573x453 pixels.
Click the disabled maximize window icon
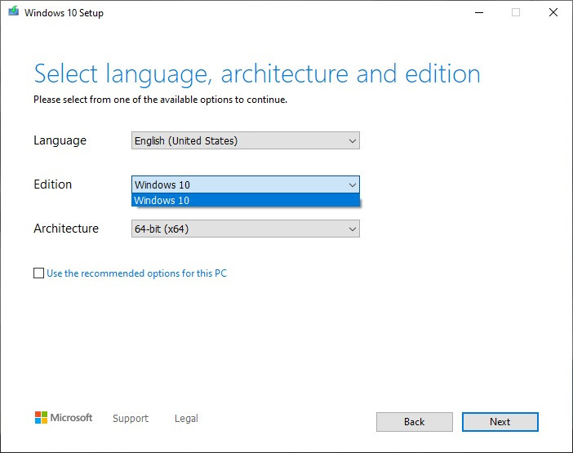tap(516, 12)
